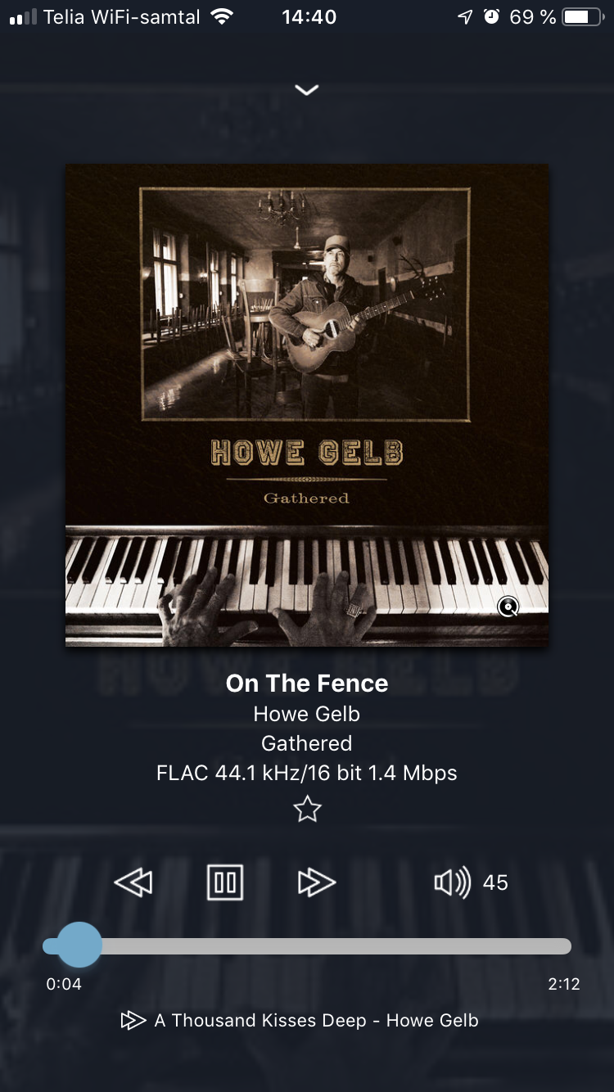614x1092 pixels.
Task: Click the blue playback position knob
Action: pyautogui.click(x=79, y=945)
